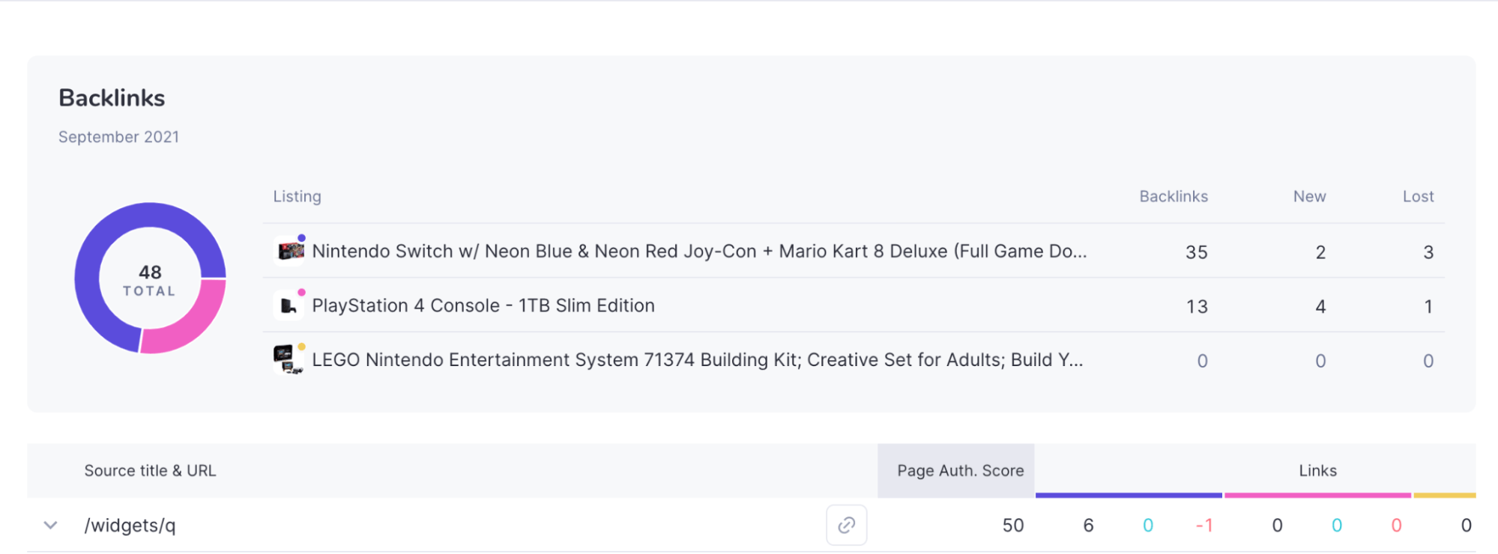This screenshot has width=1498, height=554.
Task: Click the Listing column header
Action: pyautogui.click(x=297, y=196)
